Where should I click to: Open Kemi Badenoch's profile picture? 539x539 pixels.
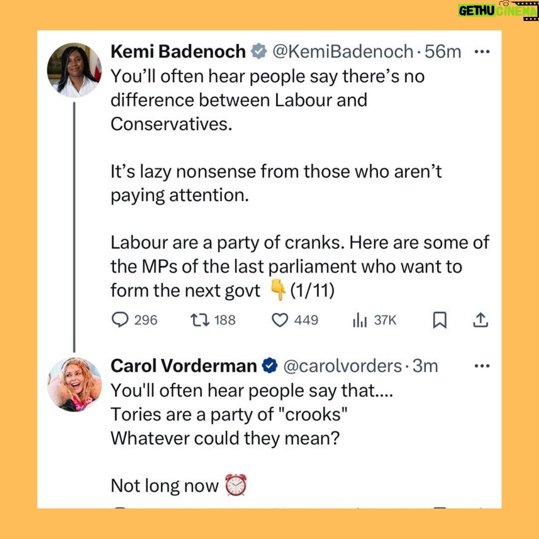point(74,69)
